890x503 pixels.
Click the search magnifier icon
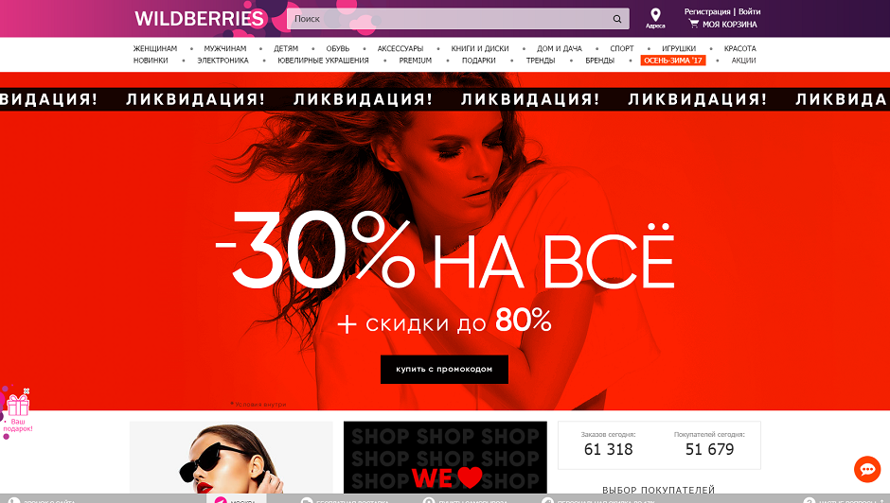[617, 19]
